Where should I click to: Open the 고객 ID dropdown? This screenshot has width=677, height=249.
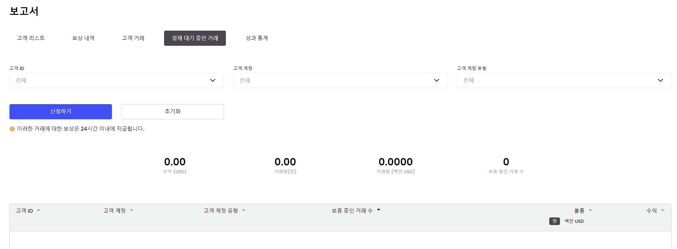click(x=117, y=80)
